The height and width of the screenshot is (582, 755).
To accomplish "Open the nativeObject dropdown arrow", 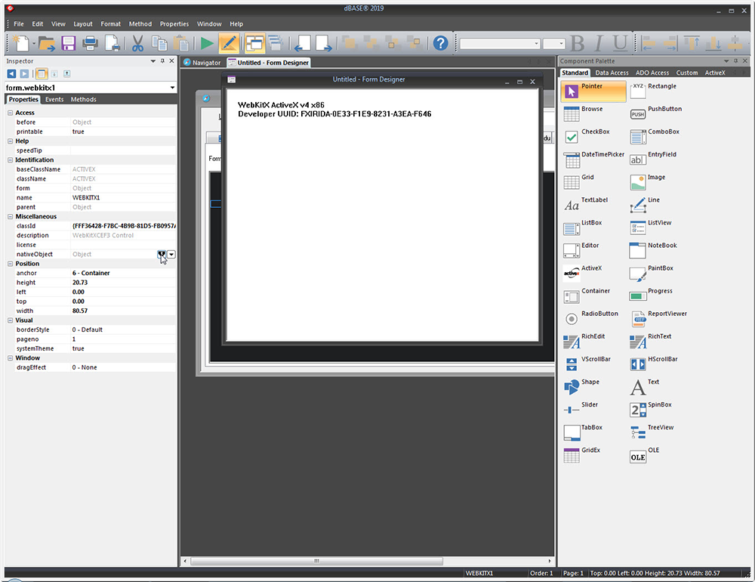I will point(171,254).
